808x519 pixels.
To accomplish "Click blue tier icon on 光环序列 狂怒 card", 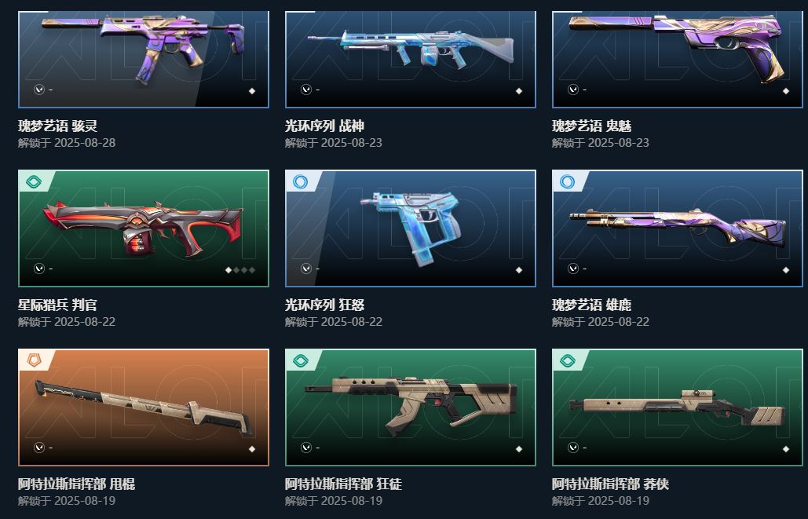I will coord(300,181).
